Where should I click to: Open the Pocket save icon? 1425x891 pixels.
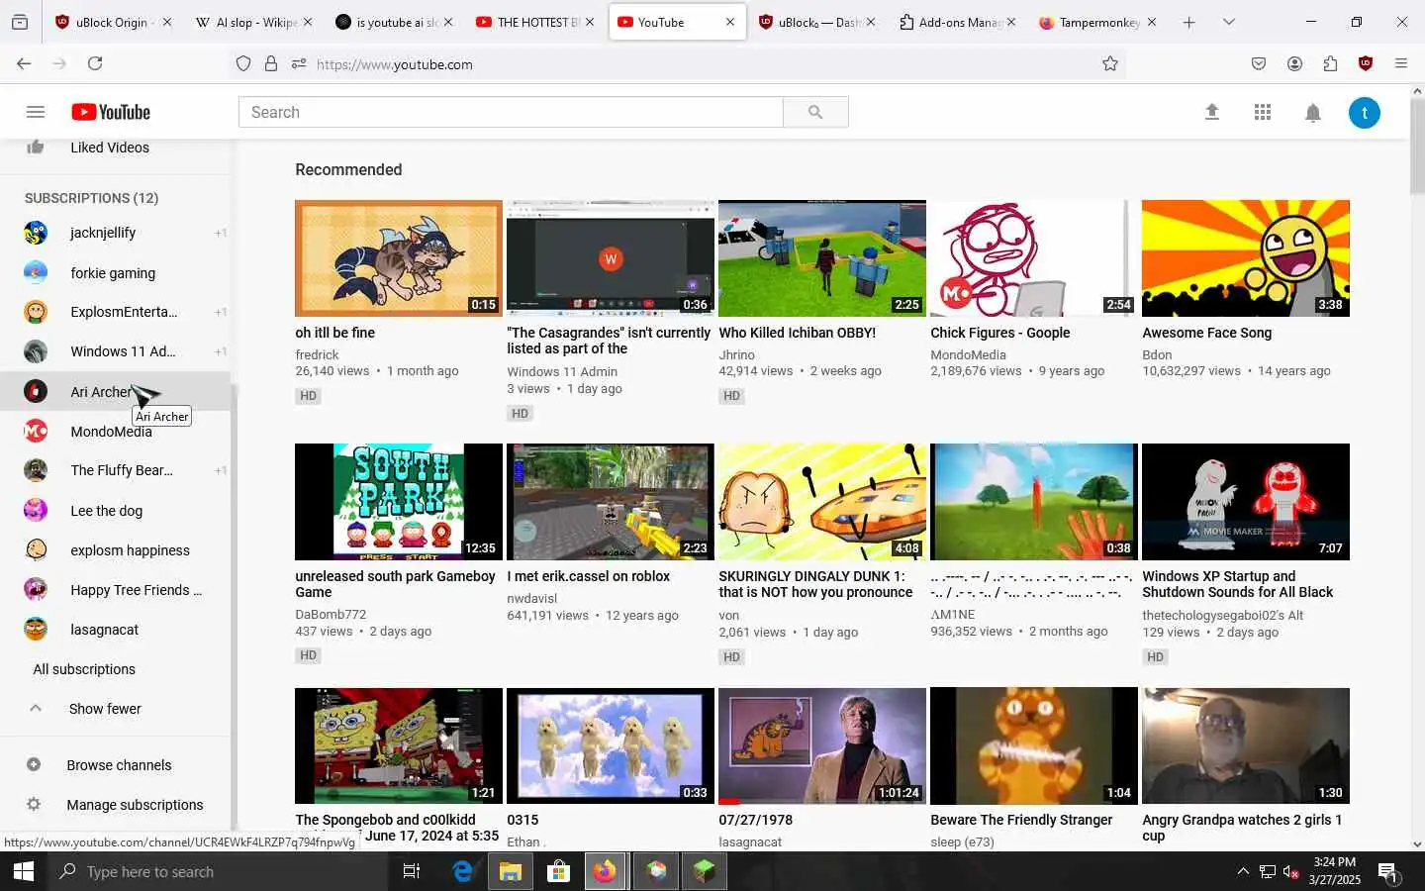1259,63
